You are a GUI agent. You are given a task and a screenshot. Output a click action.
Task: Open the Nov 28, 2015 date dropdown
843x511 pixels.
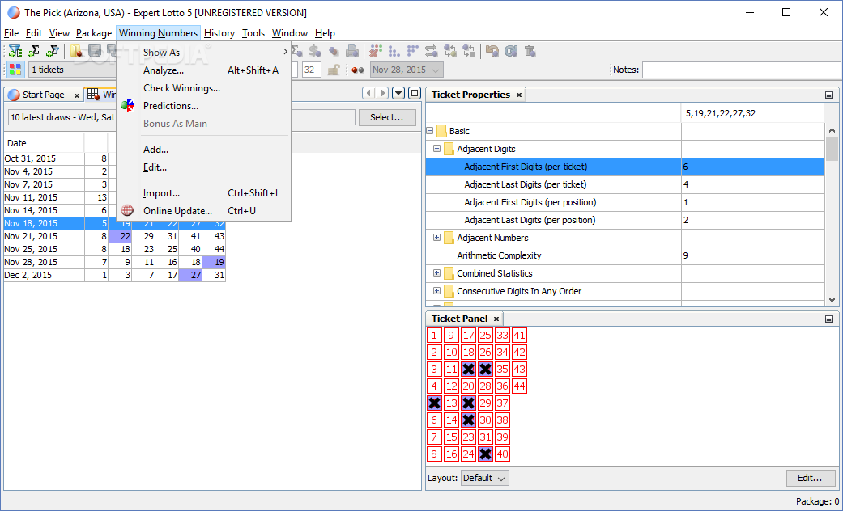(x=407, y=70)
